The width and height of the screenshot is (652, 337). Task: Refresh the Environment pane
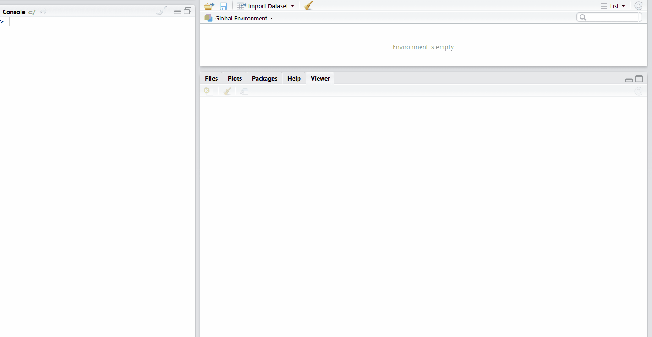click(638, 6)
